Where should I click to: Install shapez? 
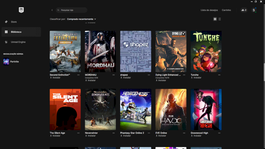[126, 78]
